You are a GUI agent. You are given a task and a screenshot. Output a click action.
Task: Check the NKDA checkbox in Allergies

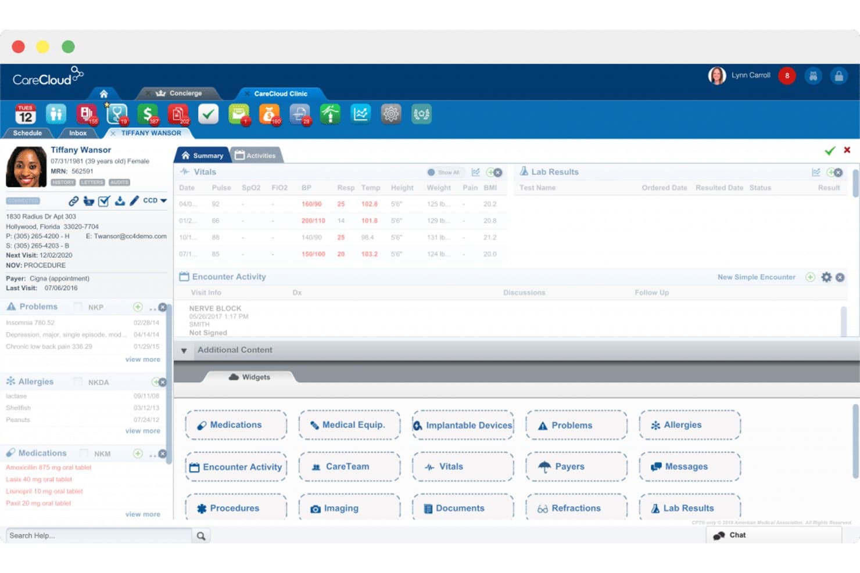pyautogui.click(x=78, y=381)
